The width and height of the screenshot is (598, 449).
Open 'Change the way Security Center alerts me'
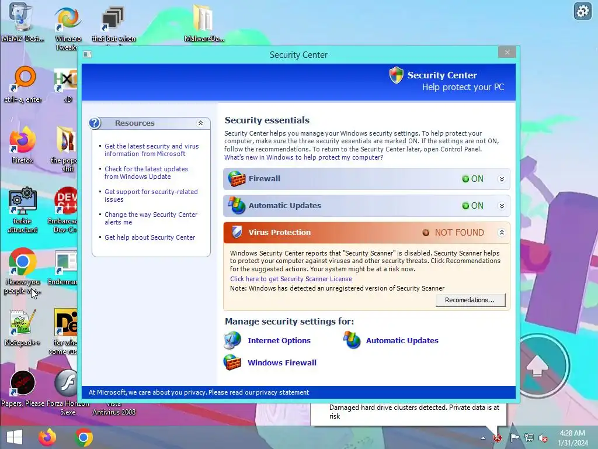[x=151, y=219]
